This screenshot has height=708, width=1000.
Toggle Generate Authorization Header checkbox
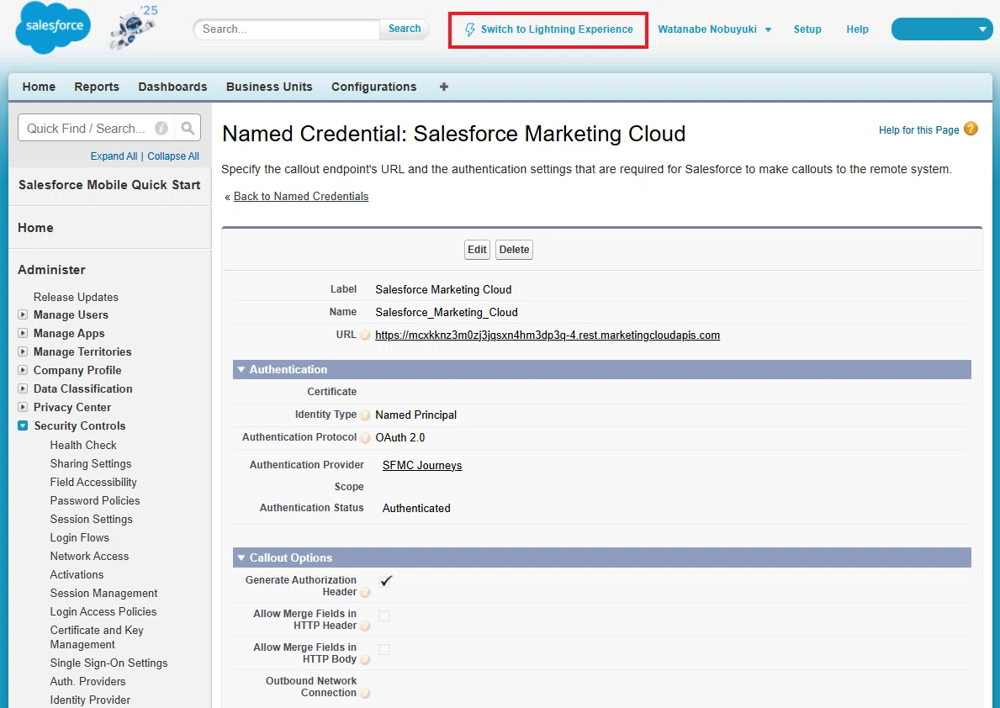(385, 581)
